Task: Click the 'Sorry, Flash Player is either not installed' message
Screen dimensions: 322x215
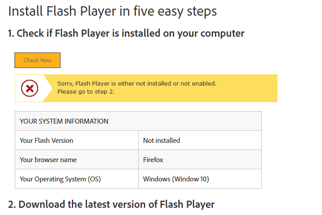Action: coord(137,83)
